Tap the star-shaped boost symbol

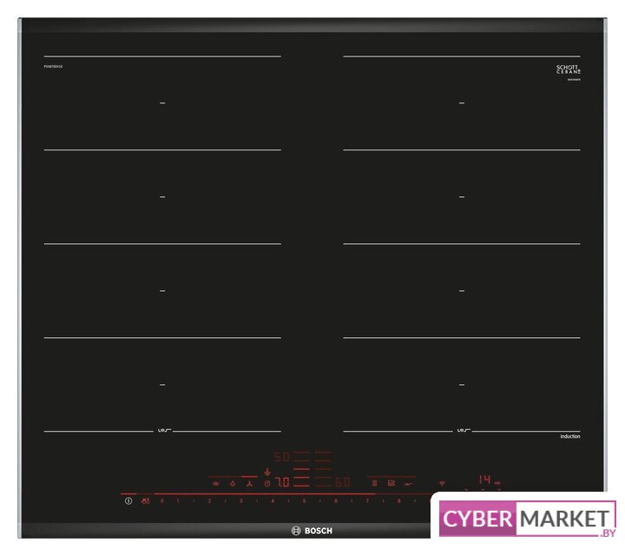(x=233, y=483)
